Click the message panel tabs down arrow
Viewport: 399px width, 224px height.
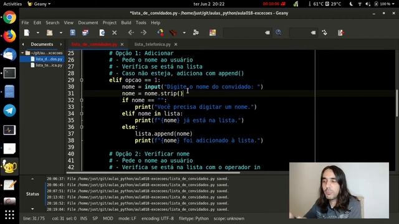tap(32, 209)
